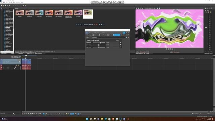Click the Add to hue value field

[113, 43]
